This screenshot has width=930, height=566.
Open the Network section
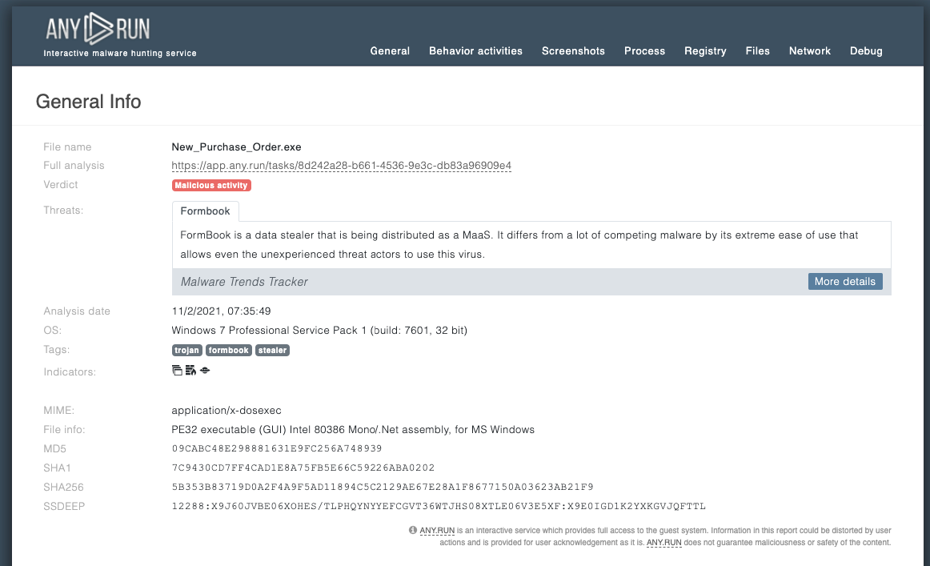(x=810, y=51)
